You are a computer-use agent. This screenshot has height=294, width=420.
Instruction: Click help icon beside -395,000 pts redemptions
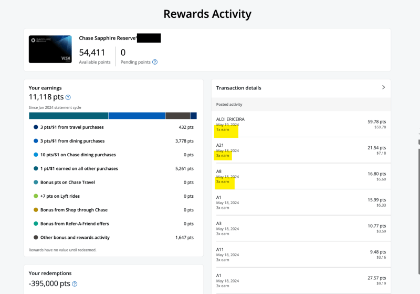click(x=75, y=284)
